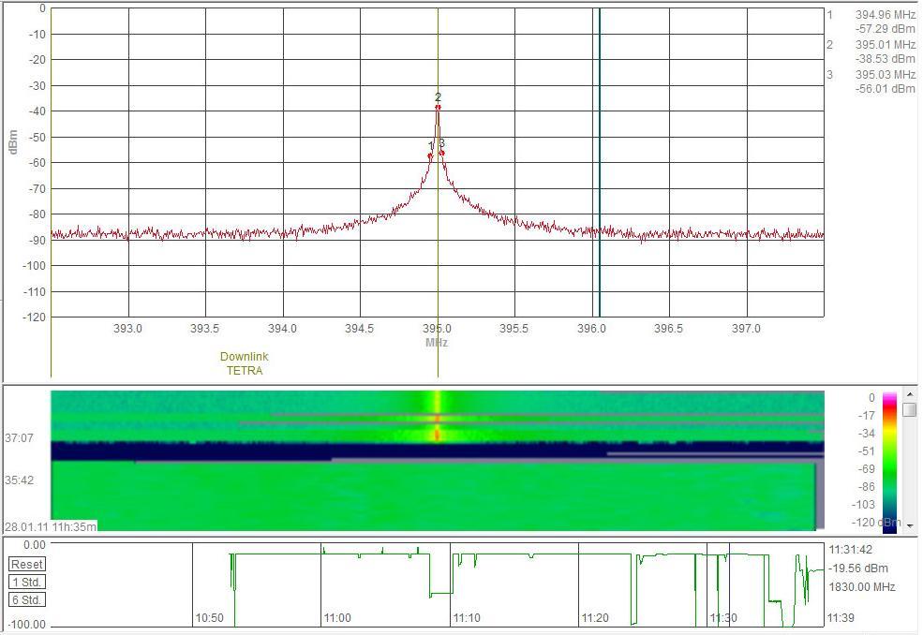This screenshot has width=923, height=635.
Task: Click the 28.01.11 11h:35m timestamp
Action: [51, 526]
